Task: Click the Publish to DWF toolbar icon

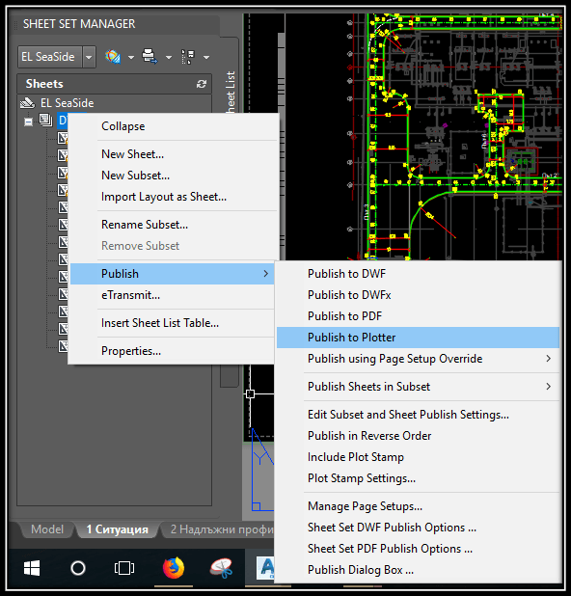Action: point(113,57)
